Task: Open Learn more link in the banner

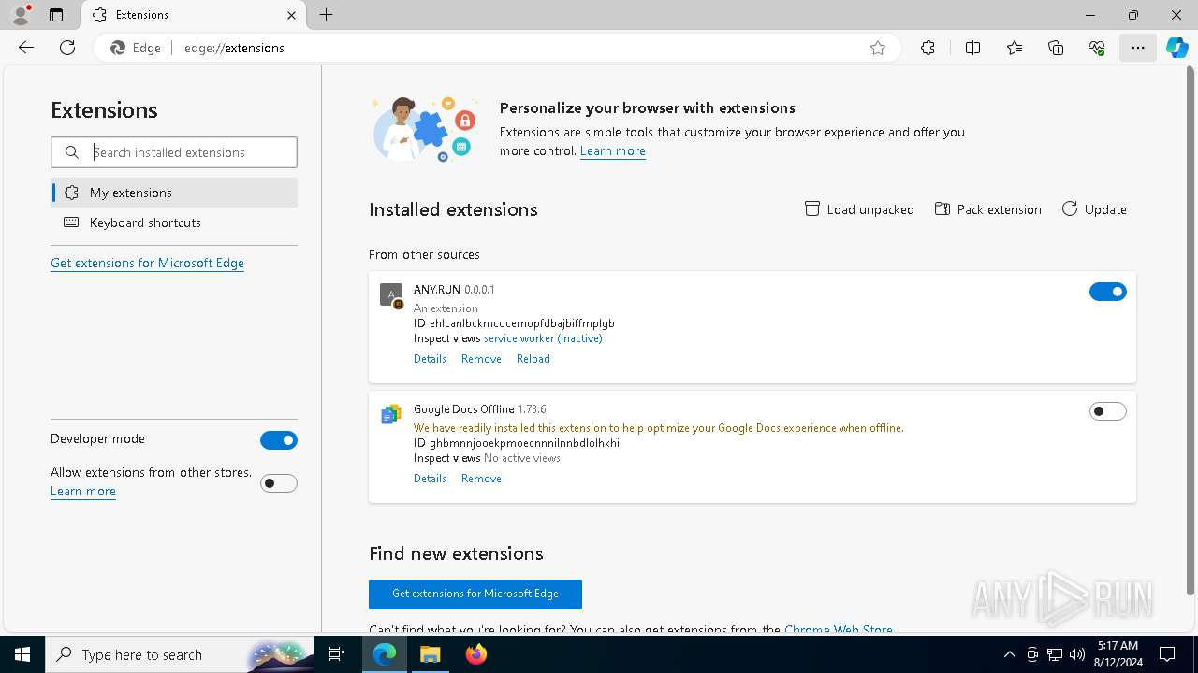Action: tap(613, 150)
